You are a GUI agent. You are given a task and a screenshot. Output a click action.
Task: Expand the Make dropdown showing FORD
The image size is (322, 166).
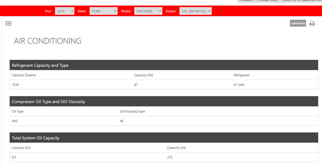pyautogui.click(x=103, y=11)
